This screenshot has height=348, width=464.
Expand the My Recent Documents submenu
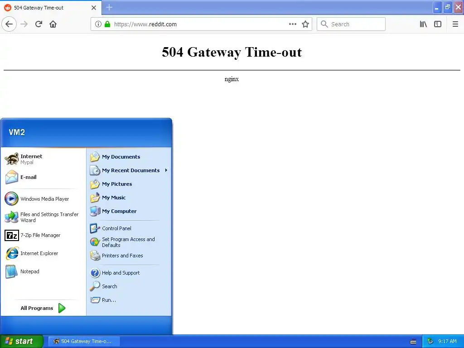pos(129,170)
